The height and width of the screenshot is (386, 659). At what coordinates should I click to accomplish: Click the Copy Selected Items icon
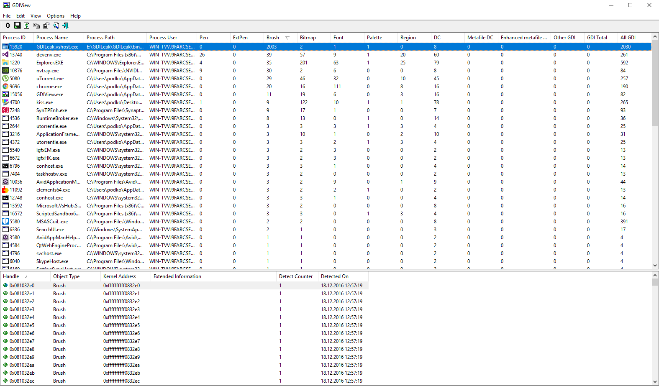[x=36, y=26]
